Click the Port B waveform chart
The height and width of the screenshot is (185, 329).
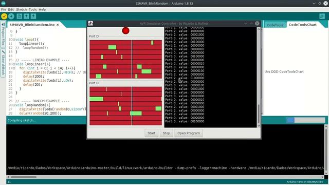tap(125, 106)
